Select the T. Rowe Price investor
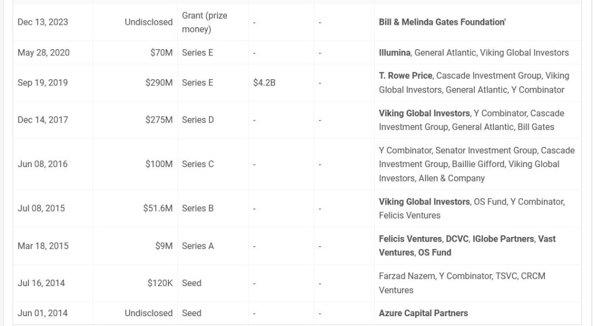Viewport: 593px width, 326px height. point(405,76)
